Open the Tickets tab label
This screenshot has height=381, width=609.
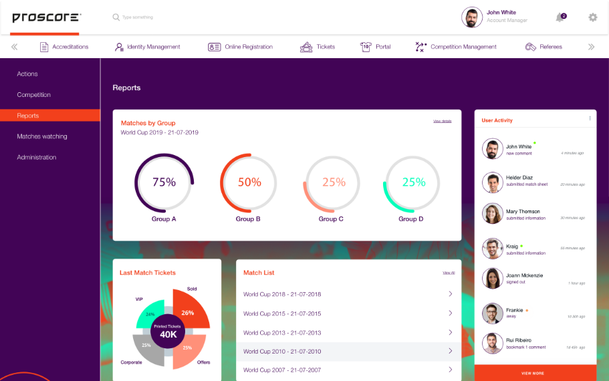(326, 47)
